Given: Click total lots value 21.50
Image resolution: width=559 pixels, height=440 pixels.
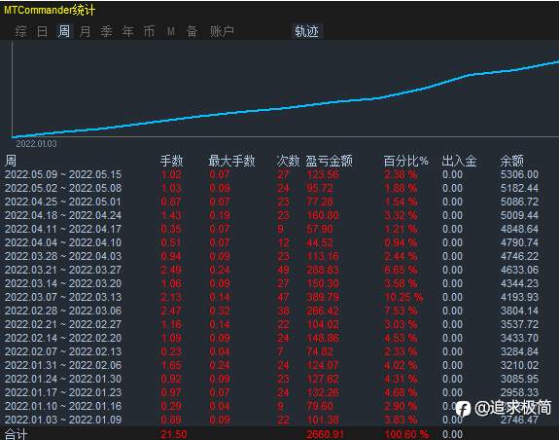Looking at the screenshot, I should tap(174, 434).
